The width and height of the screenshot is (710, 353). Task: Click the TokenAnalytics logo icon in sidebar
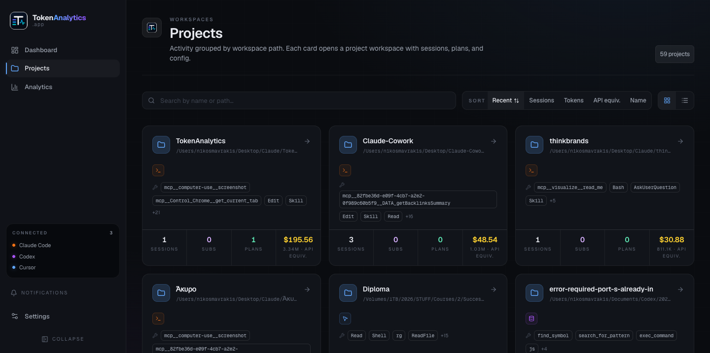click(x=19, y=20)
